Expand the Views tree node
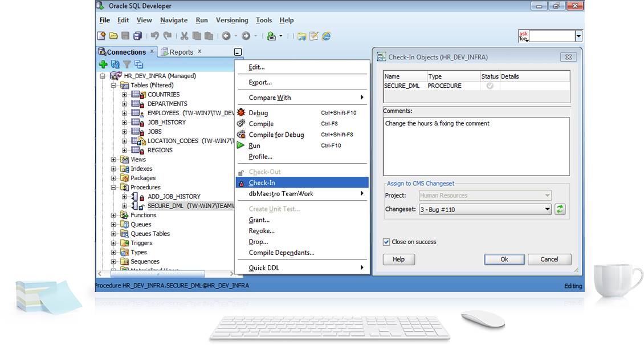Image resolution: width=644 pixels, height=345 pixels. [x=114, y=159]
